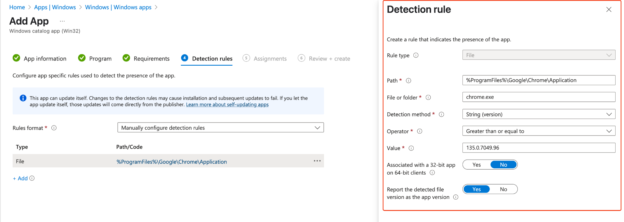
Task: Expand the Rules format dropdown
Action: (220, 128)
